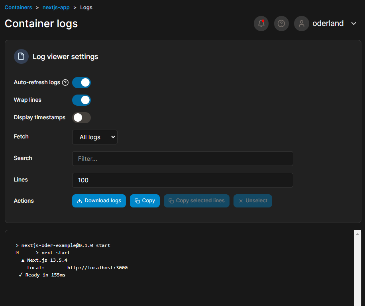365x306 pixels.
Task: Click the help question mark icon
Action: click(281, 24)
